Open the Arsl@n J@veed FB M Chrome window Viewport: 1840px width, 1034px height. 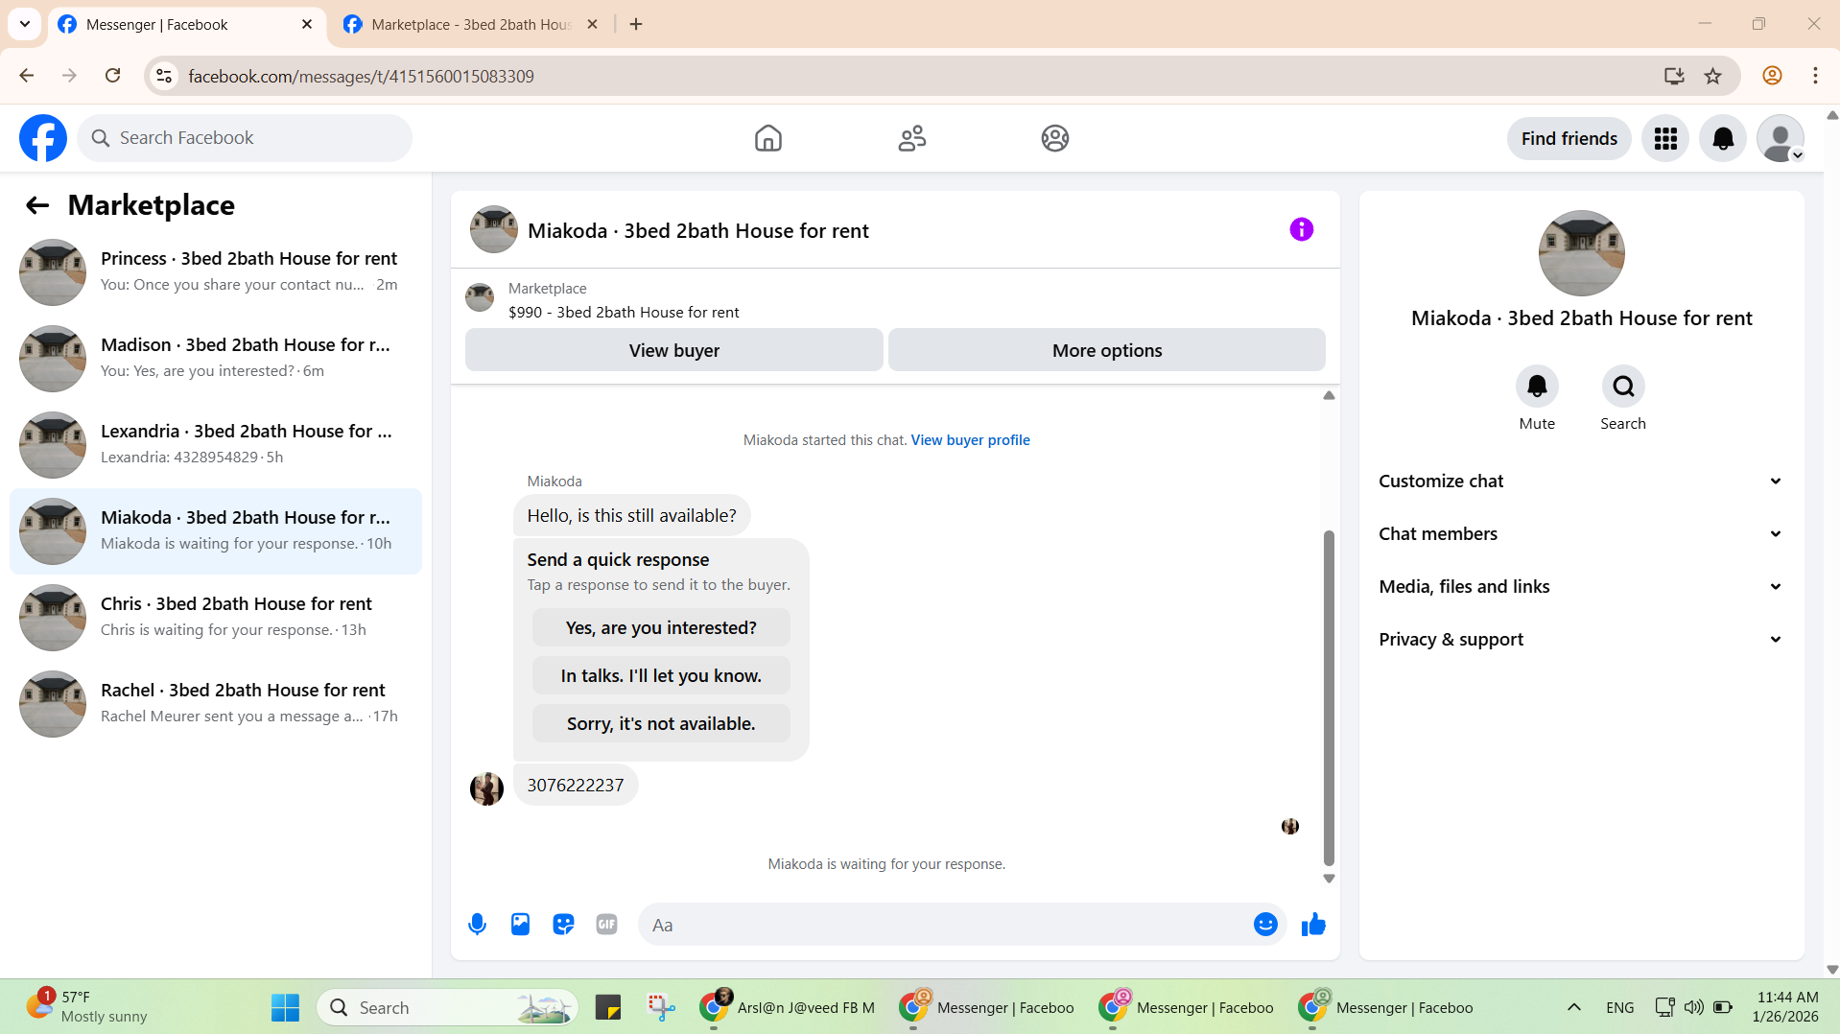pyautogui.click(x=788, y=1007)
